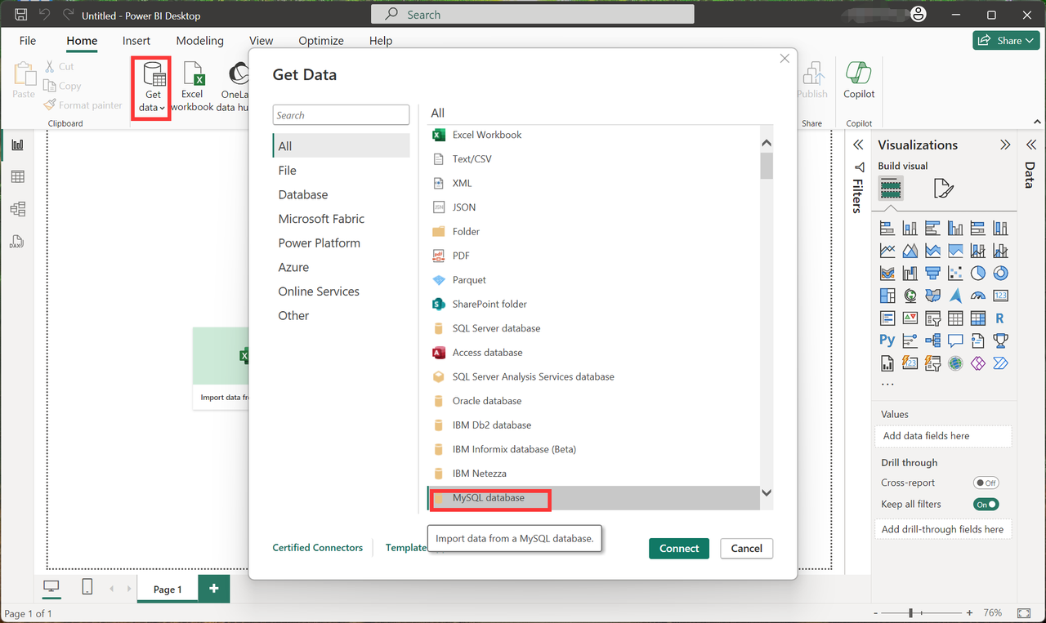Click the Copilot icon in ribbon
Screen dimensions: 1046x623
(859, 75)
